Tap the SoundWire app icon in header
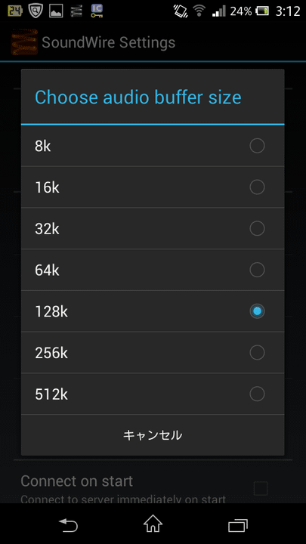This screenshot has width=306, height=544. point(24,42)
